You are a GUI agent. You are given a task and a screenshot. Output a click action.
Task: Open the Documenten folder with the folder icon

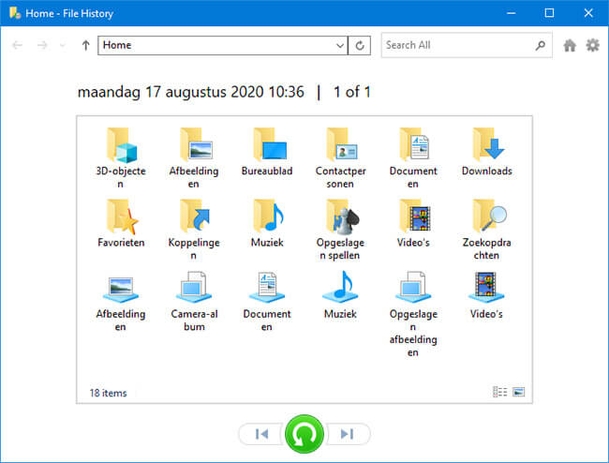(413, 158)
